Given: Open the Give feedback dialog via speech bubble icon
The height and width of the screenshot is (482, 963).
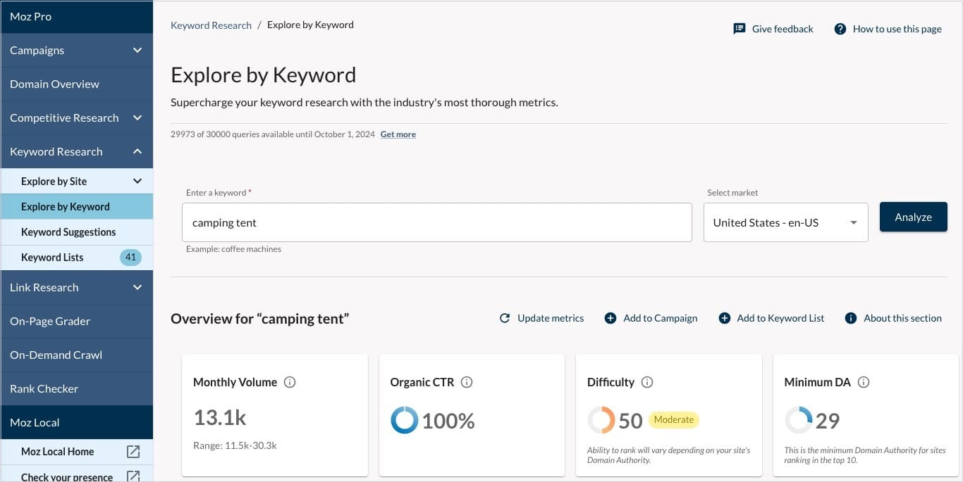Looking at the screenshot, I should pos(739,28).
